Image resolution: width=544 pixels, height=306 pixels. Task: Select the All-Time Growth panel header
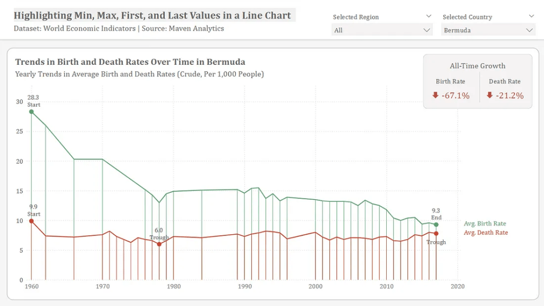click(477, 66)
